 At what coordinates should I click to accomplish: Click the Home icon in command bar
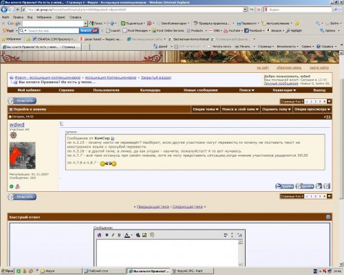pyautogui.click(x=155, y=47)
